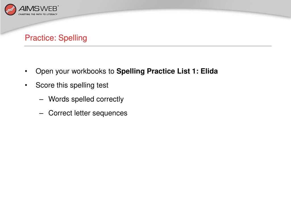Screen dimensions: 291x218
Task: Click the bullet dot before 'Score this spelling'
Action: (x=26, y=85)
